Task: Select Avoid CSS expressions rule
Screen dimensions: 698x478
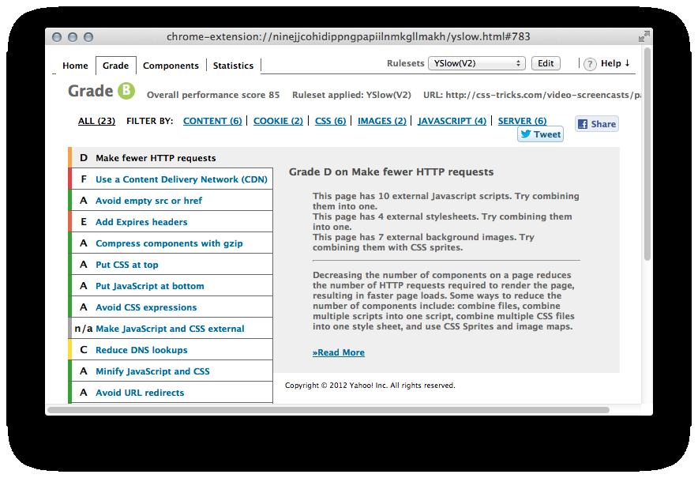Action: coord(171,307)
